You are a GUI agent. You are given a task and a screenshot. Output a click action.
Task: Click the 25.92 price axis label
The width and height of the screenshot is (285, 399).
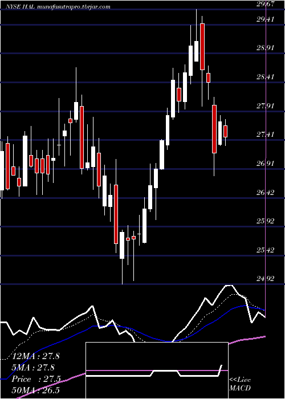point(266,221)
